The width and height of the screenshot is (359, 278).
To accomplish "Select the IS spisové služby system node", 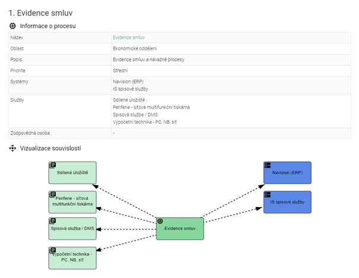I will click(287, 202).
